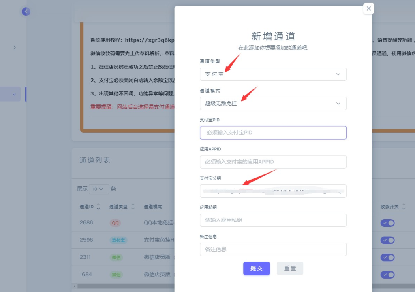Click channel ID 1684 cell
This screenshot has width=415, height=292.
click(86, 274)
